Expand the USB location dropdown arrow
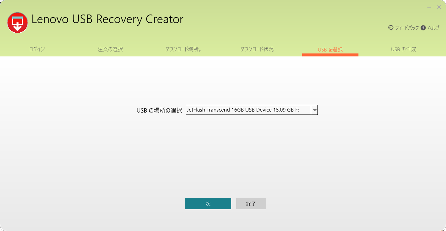Image resolution: width=446 pixels, height=231 pixels. click(x=315, y=110)
